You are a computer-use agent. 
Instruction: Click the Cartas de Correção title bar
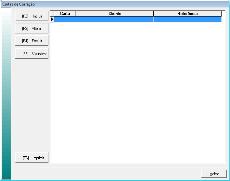tap(97, 4)
